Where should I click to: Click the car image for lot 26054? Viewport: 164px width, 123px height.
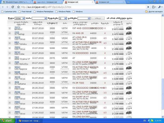coord(129,48)
